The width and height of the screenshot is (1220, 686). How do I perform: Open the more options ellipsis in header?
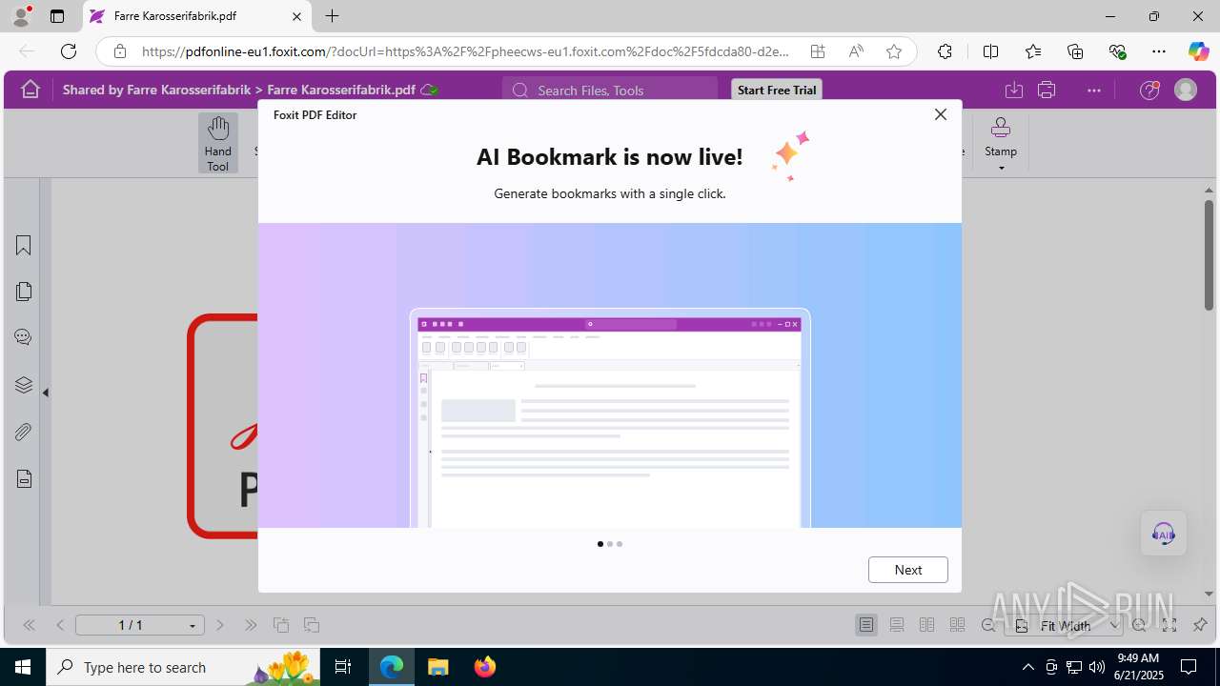coord(1094,90)
